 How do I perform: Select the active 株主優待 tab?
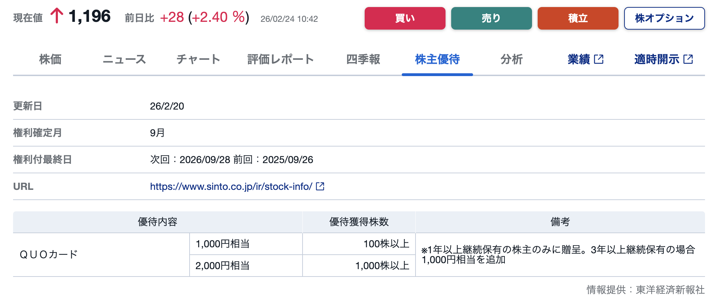pos(437,59)
